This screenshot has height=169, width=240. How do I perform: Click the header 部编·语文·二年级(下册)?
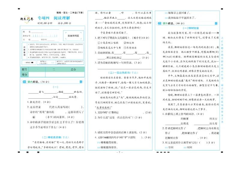pyautogui.click(x=70, y=13)
